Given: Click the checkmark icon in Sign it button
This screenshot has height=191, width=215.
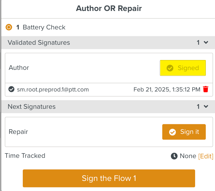Looking at the screenshot, I should coord(172,132).
